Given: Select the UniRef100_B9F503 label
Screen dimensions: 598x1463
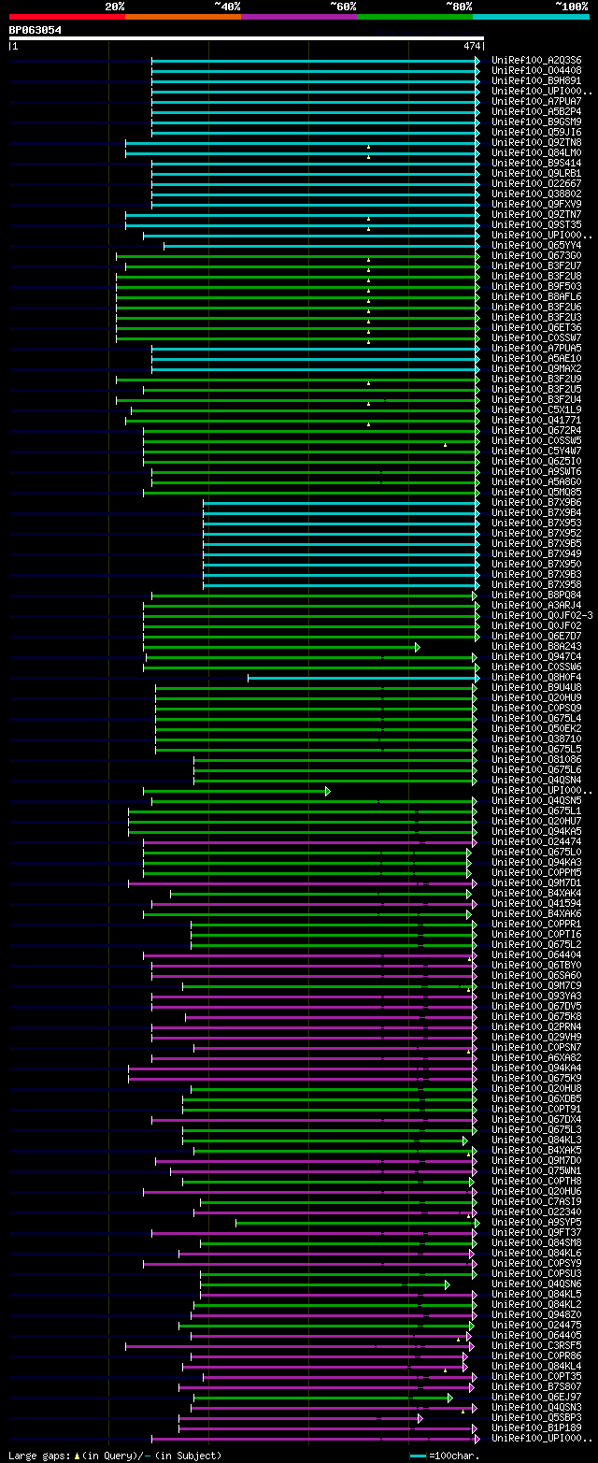Looking at the screenshot, I should pyautogui.click(x=538, y=286).
